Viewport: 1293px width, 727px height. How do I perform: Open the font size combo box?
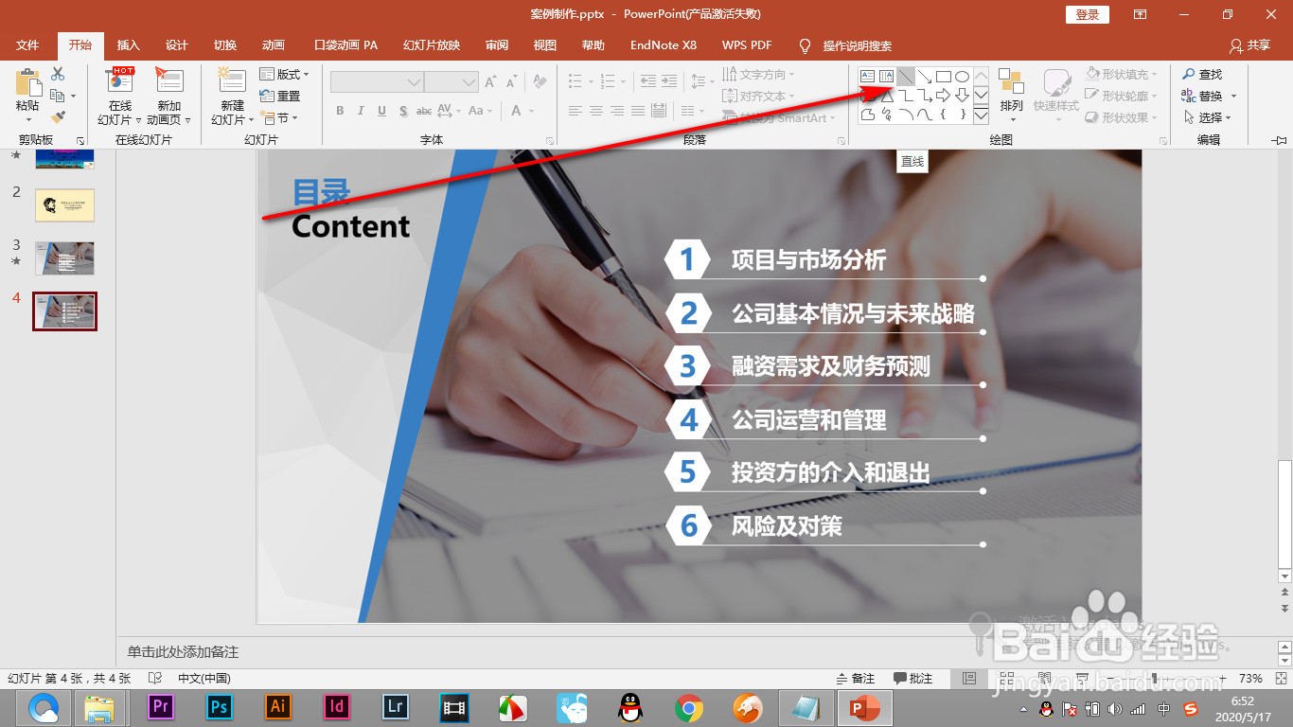pyautogui.click(x=452, y=83)
